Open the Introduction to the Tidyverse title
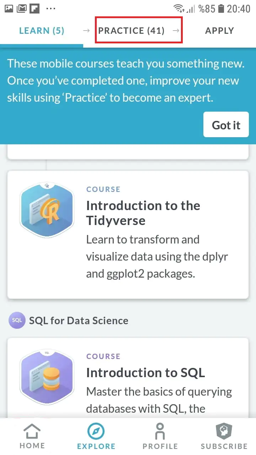This screenshot has height=455, width=256. [143, 213]
